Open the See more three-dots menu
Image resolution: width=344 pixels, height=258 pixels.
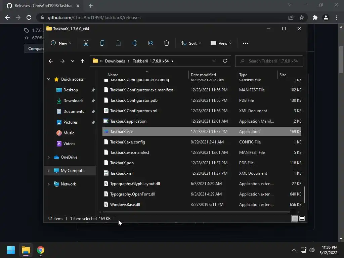click(x=246, y=43)
